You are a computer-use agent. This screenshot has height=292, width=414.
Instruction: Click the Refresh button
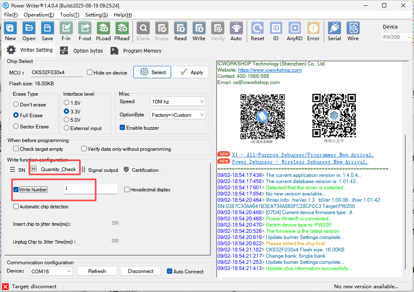[97, 271]
